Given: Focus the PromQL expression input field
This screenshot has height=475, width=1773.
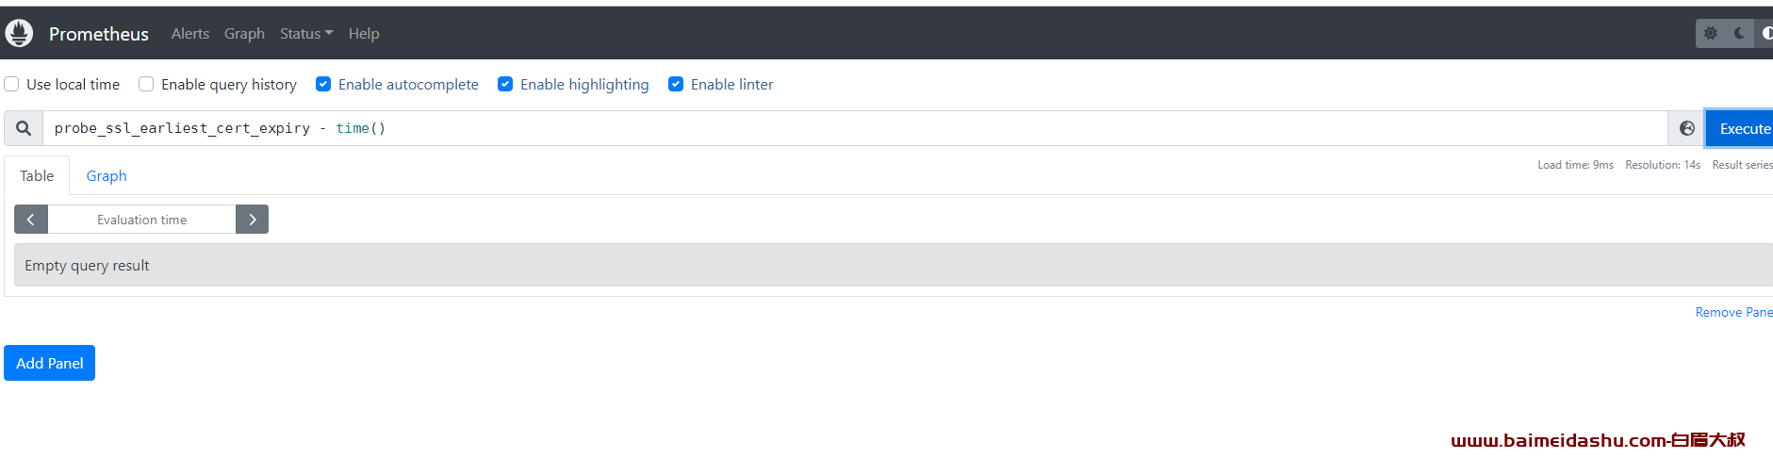Looking at the screenshot, I should (855, 128).
